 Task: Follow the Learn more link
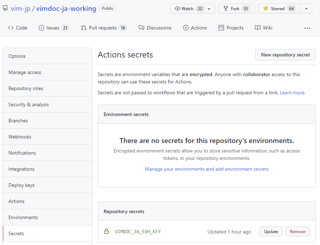coord(292,93)
